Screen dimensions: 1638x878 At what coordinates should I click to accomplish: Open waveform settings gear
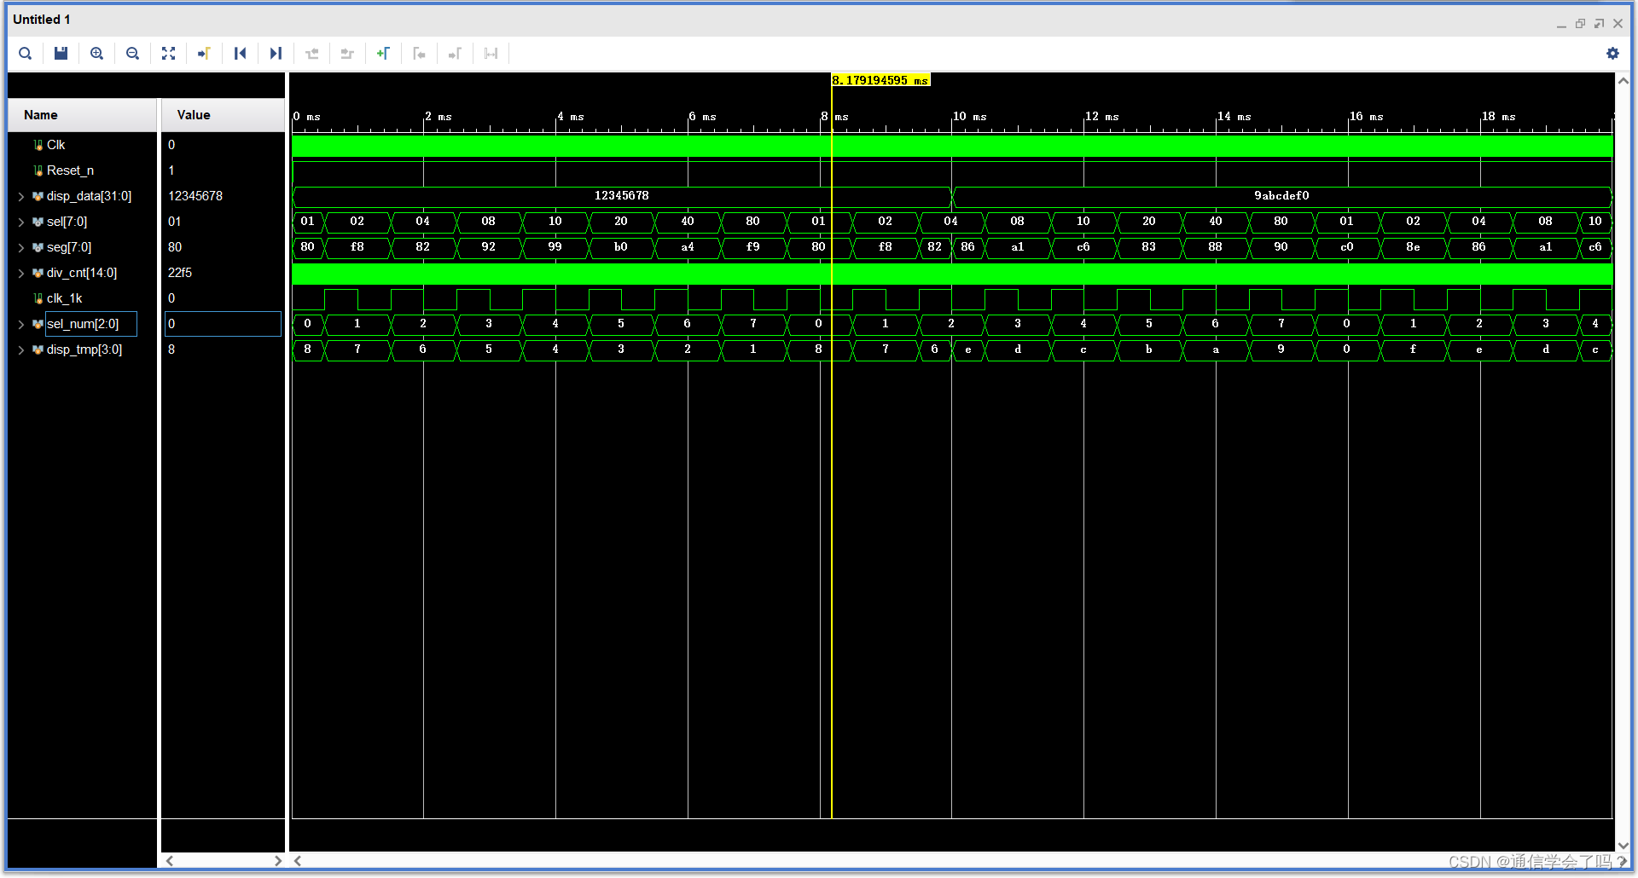[1612, 54]
